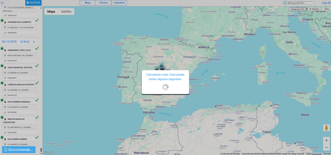Image resolution: width=331 pixels, height=155 pixels.
Task: Click the client list scrollbar down arrow
Action: 41,154
